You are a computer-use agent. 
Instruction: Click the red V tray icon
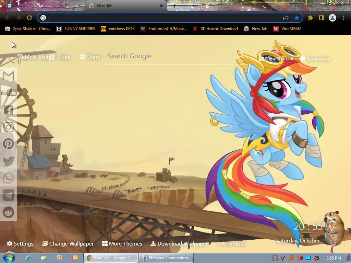tap(283, 258)
